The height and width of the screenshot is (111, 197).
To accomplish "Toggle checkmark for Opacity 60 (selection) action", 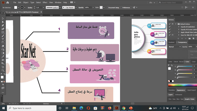I will coord(170,27).
